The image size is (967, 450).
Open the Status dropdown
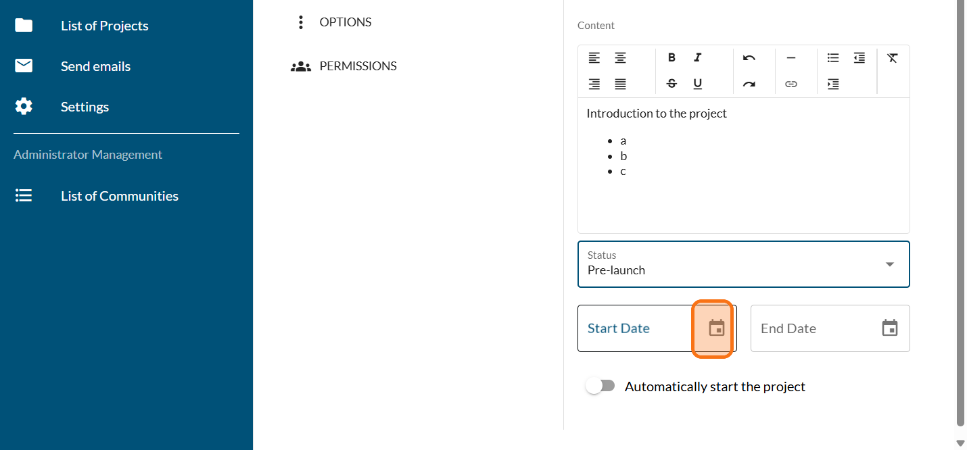pos(743,264)
